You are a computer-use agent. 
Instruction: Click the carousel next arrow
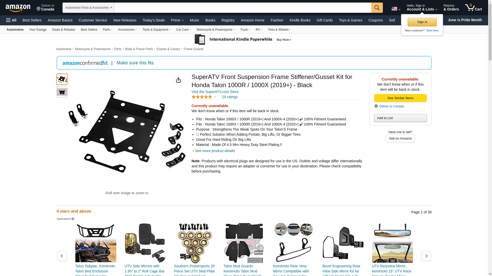(426, 256)
